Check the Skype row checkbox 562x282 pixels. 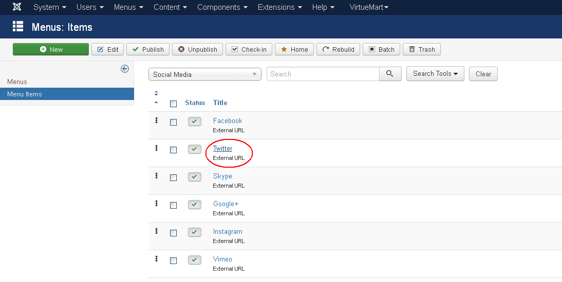point(174,178)
